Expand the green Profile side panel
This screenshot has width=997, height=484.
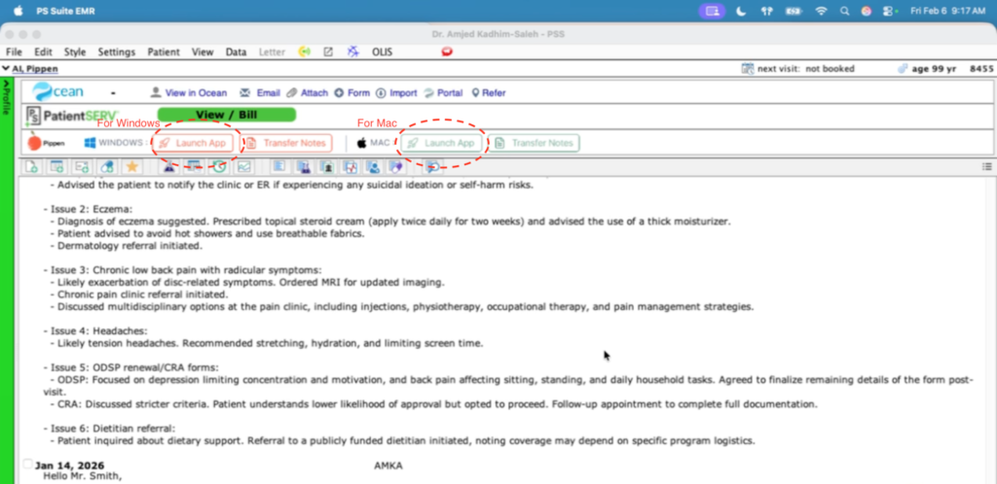pyautogui.click(x=8, y=107)
